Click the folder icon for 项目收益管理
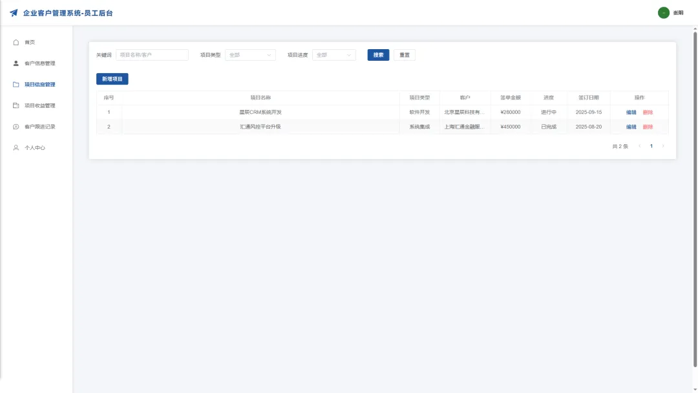 point(16,105)
